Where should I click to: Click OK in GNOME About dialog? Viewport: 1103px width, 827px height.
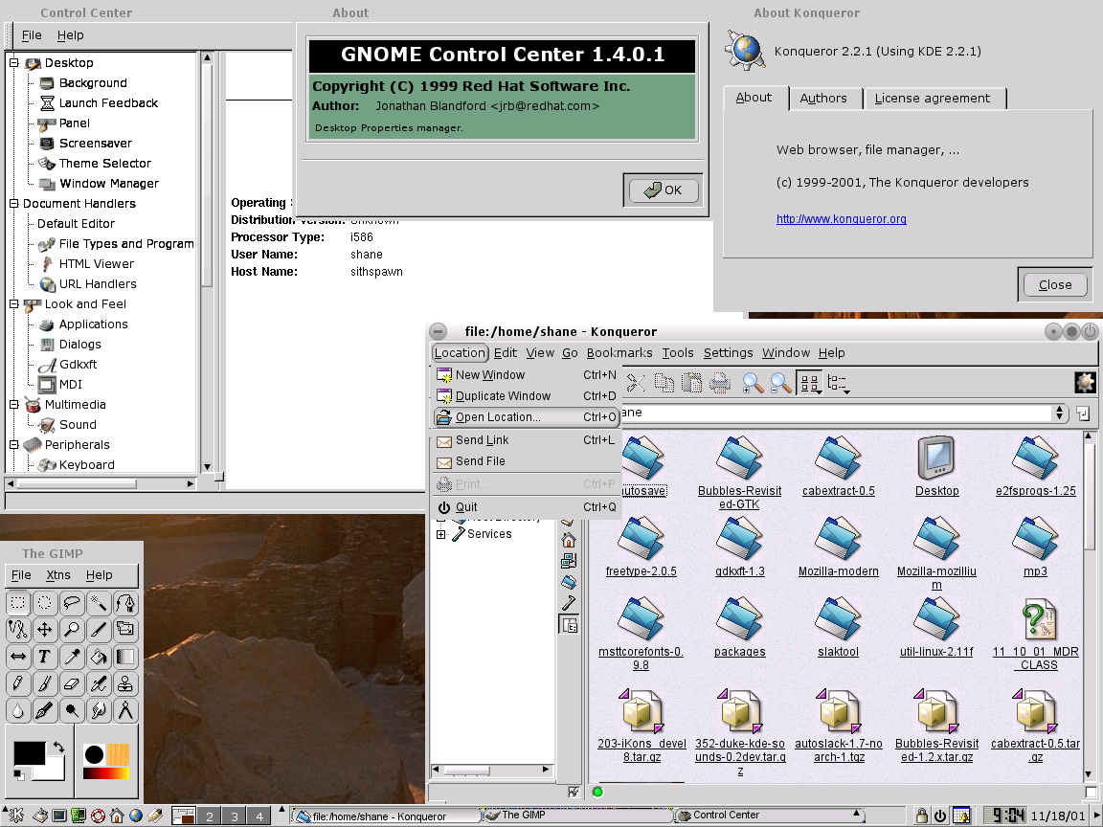(663, 190)
